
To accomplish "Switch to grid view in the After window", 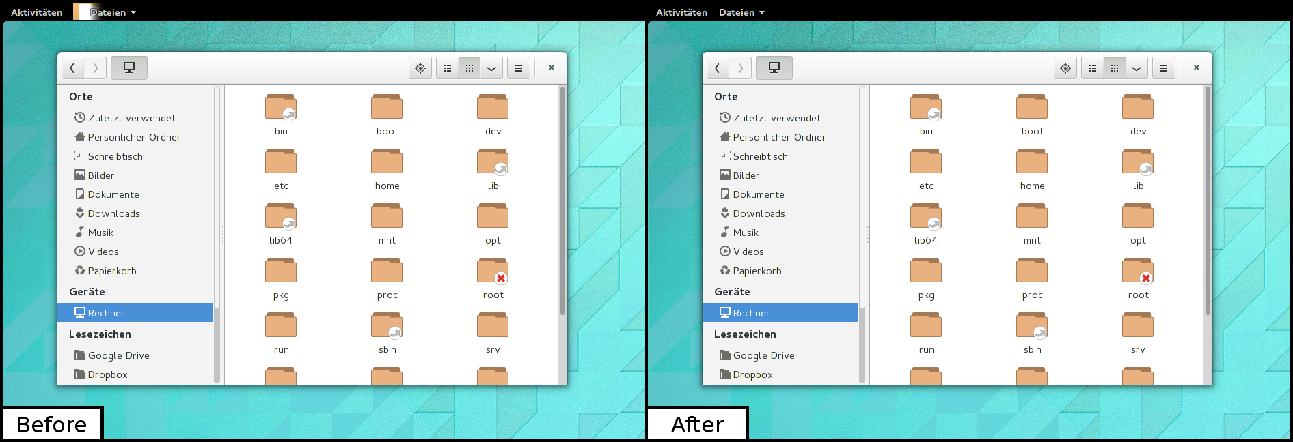I will point(1114,68).
